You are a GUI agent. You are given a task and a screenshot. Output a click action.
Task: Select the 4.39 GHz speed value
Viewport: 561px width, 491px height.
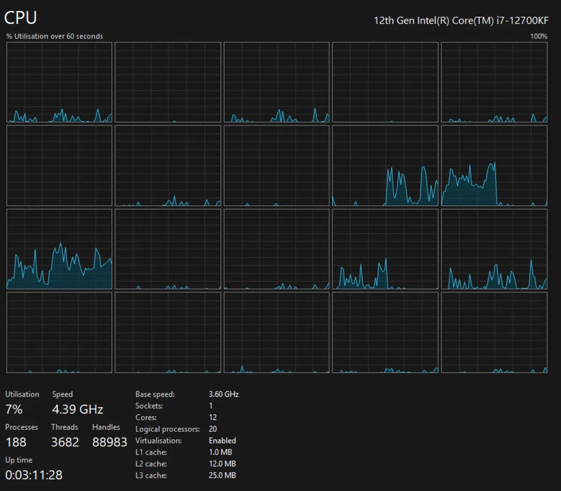click(78, 409)
